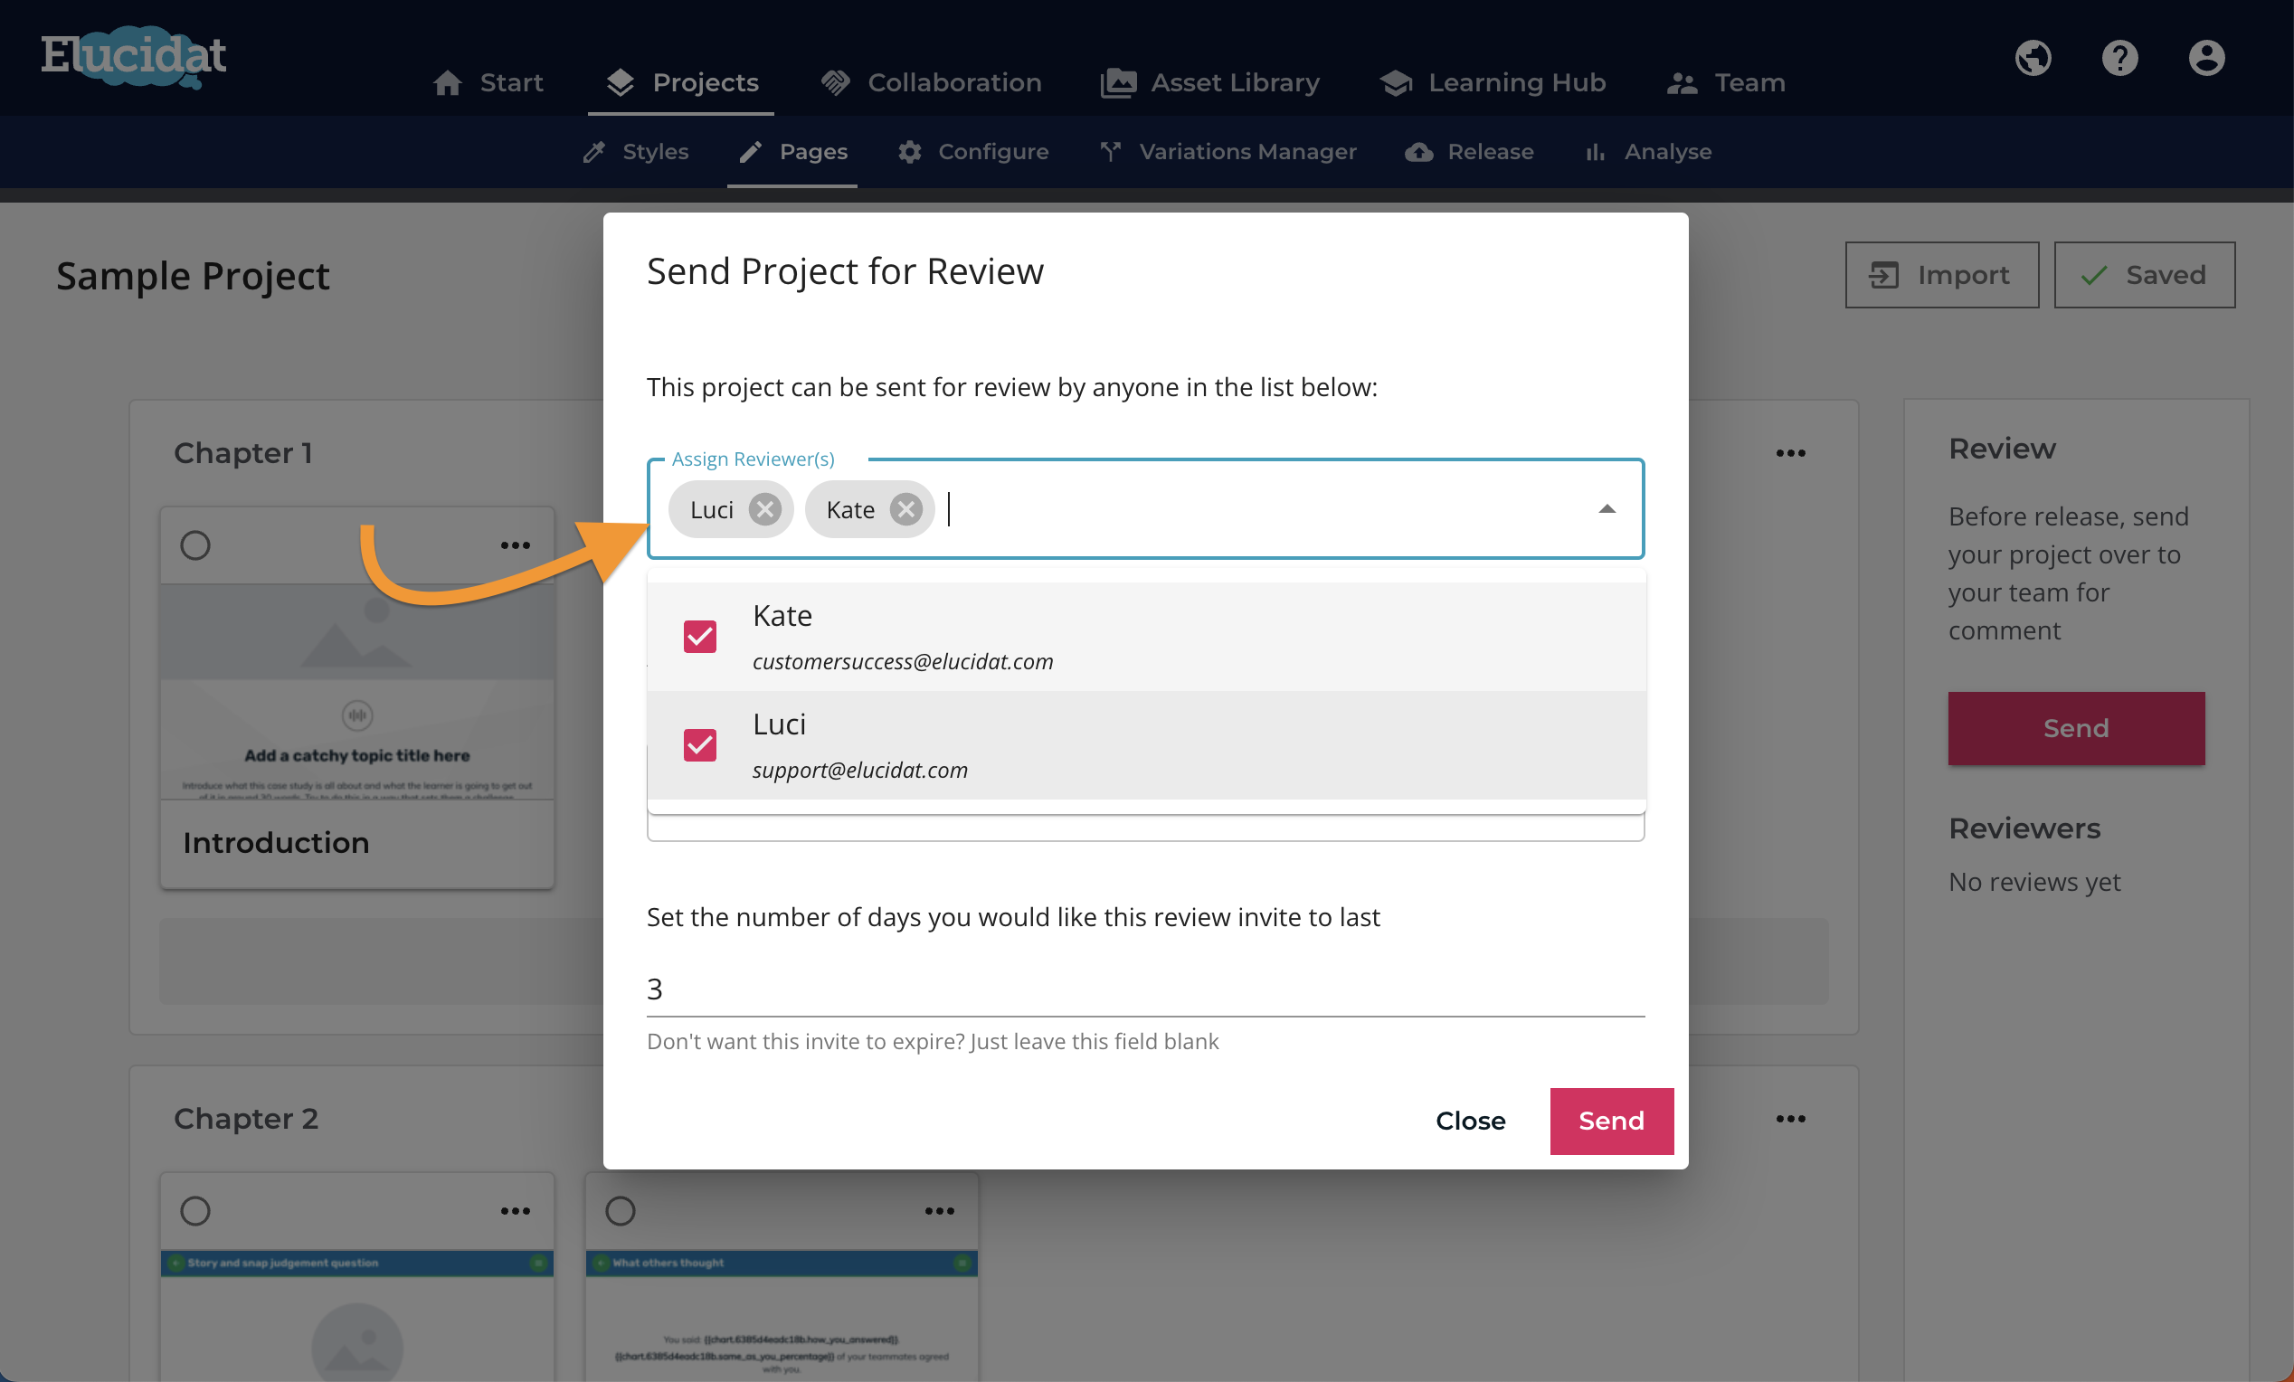This screenshot has width=2294, height=1382.
Task: Select the Introduction page radio circle
Action: 195,545
